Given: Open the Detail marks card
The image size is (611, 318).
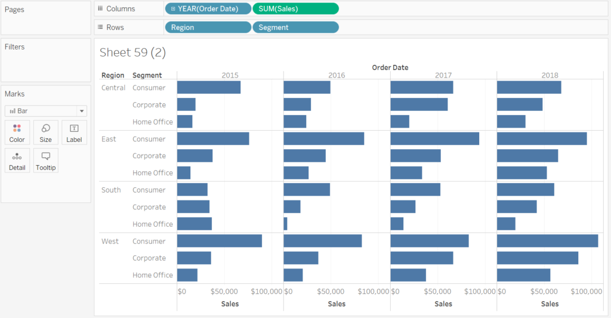Looking at the screenshot, I should 17,160.
